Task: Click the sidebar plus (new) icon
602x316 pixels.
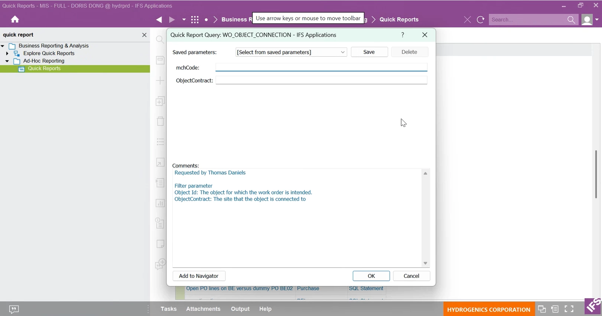Action: coord(160,80)
